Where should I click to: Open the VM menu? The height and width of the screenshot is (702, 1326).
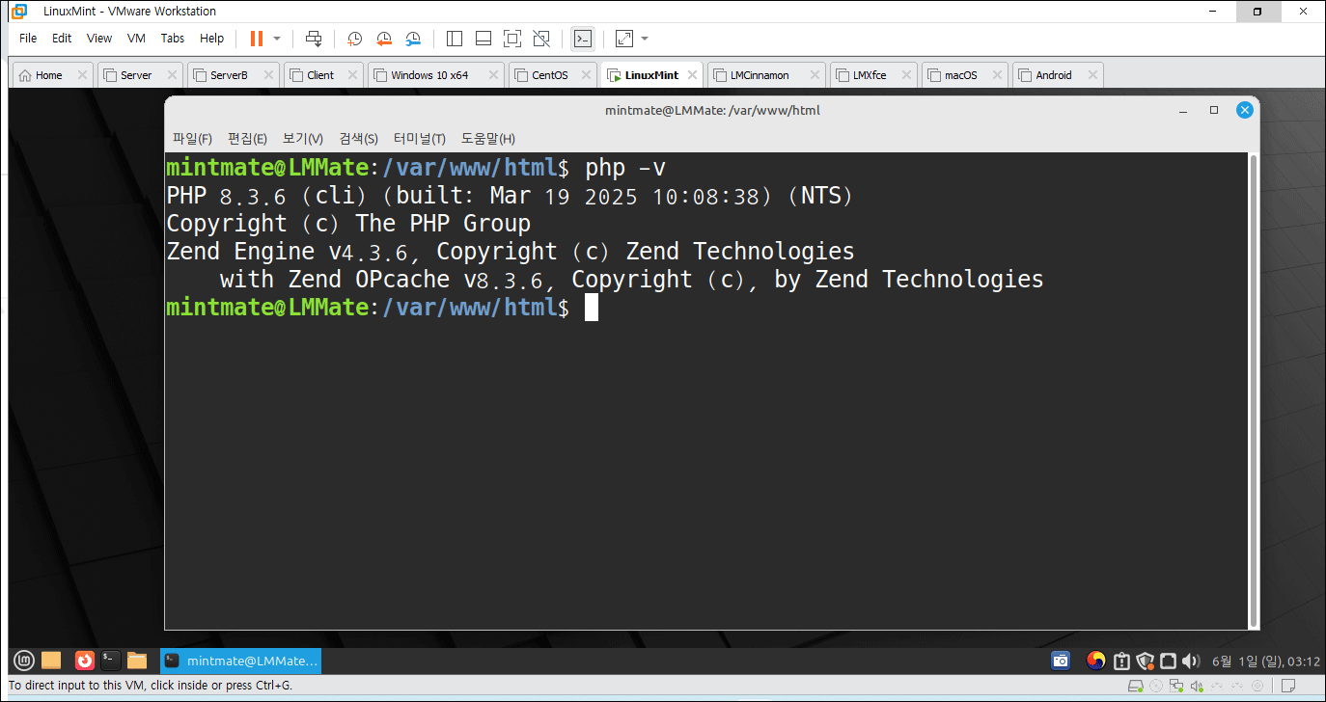click(136, 39)
